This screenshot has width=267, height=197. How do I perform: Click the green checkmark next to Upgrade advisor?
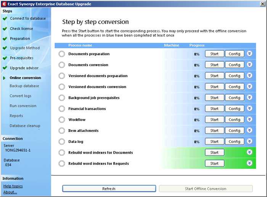tap(5, 68)
